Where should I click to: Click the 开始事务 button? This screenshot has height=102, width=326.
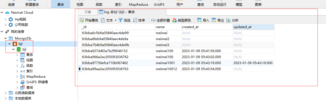89,20
